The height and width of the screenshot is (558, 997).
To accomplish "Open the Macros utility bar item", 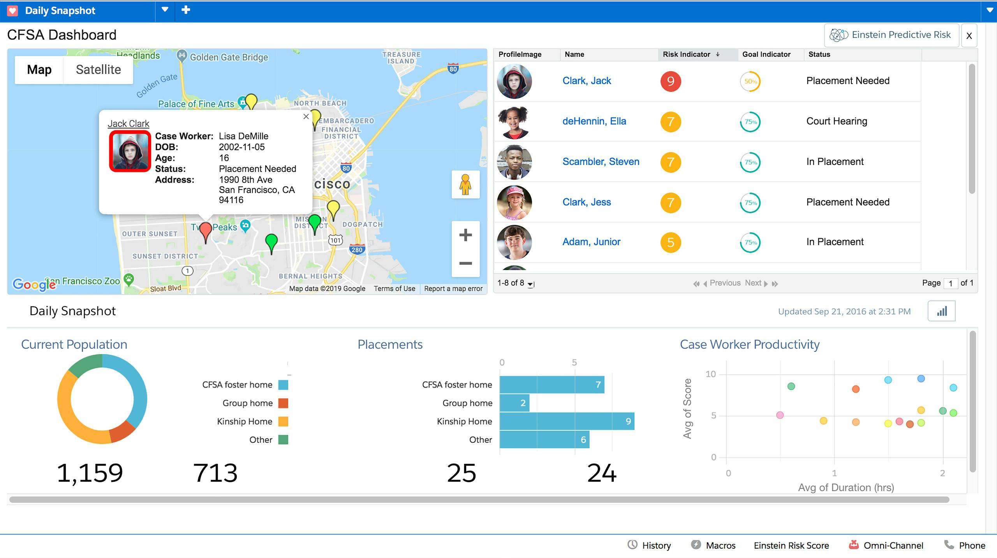I will click(713, 545).
